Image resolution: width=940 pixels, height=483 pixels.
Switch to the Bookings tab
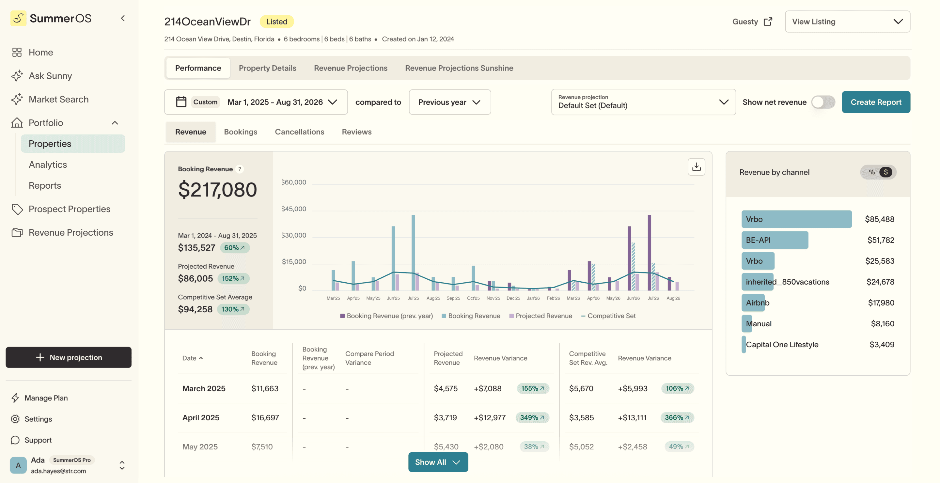tap(241, 132)
